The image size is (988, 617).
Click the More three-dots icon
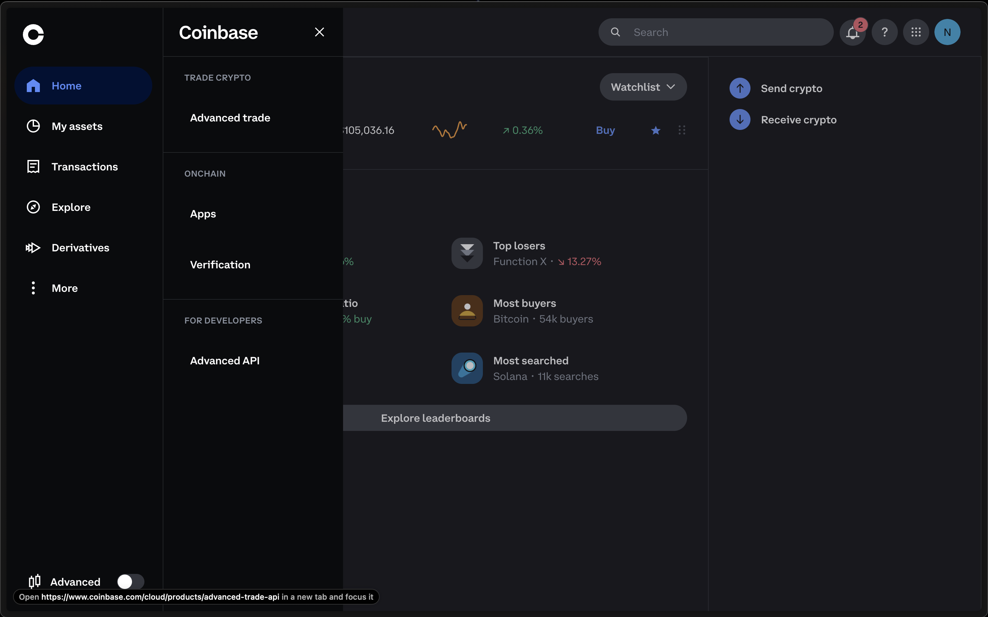point(33,288)
